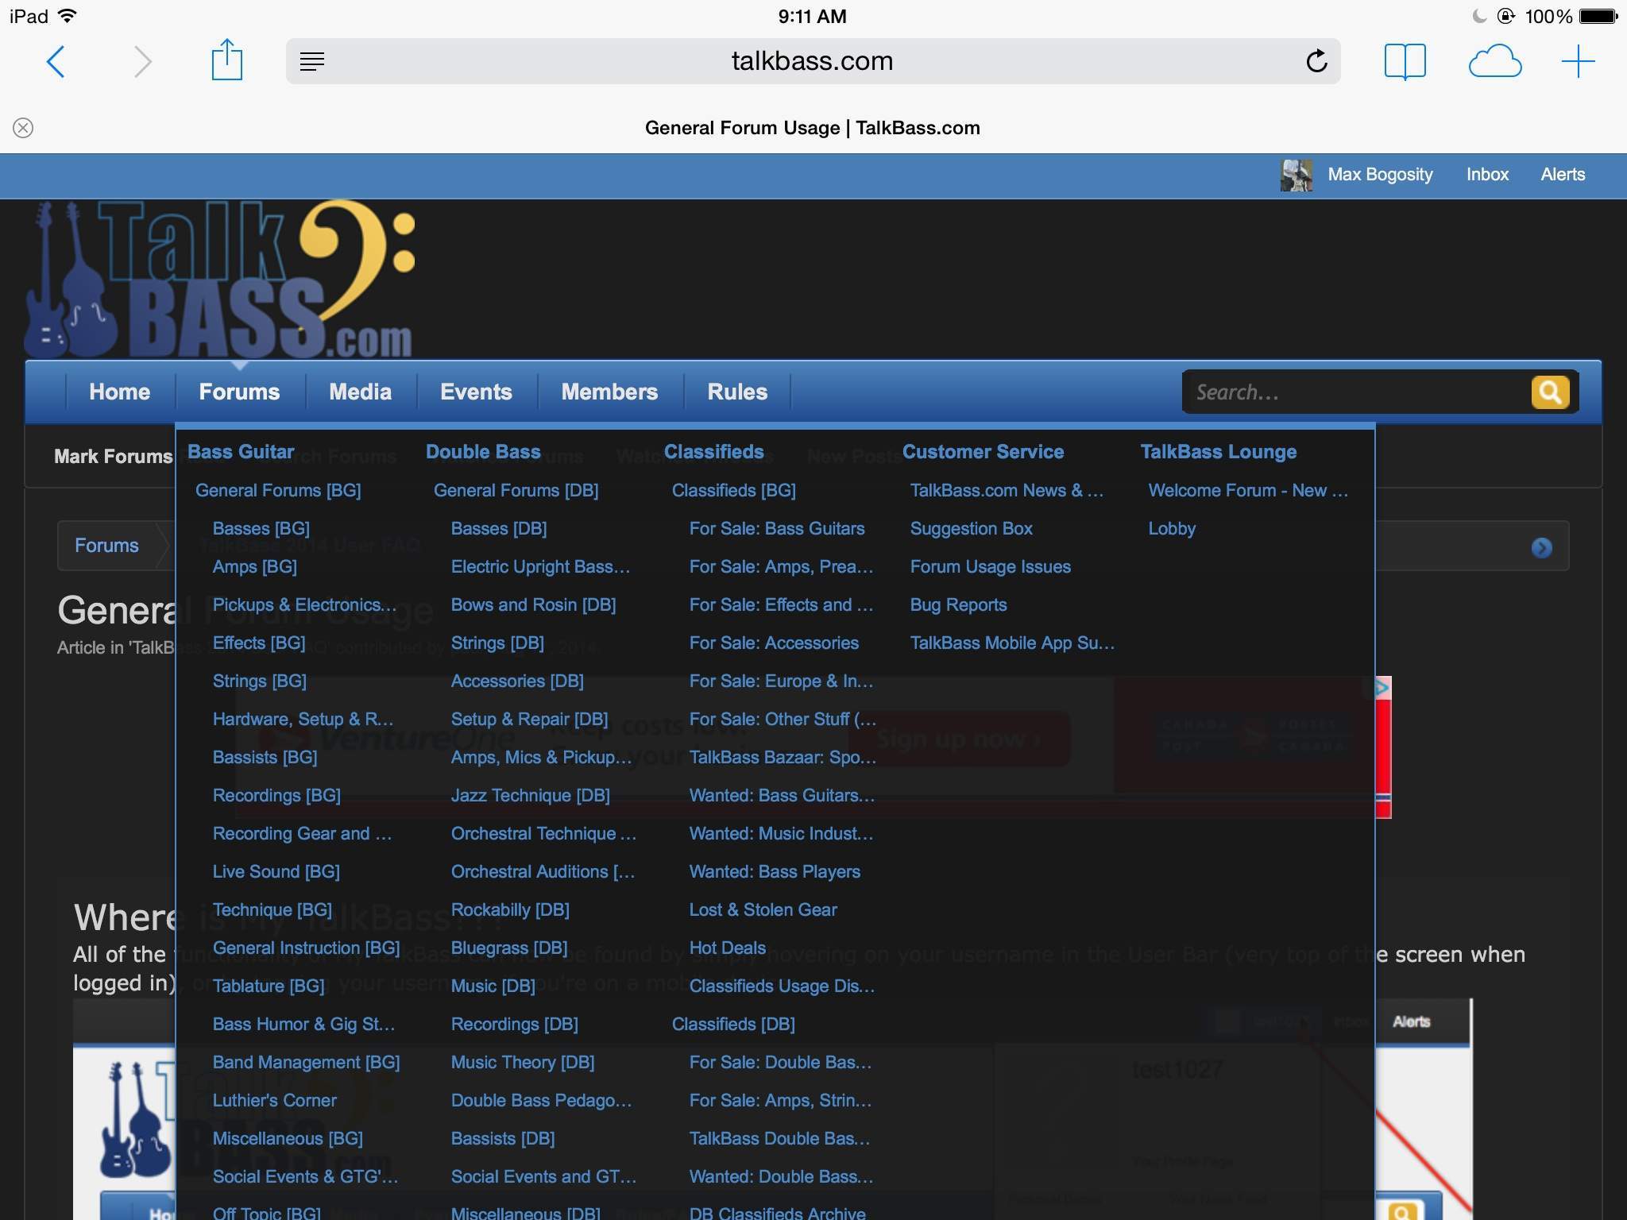This screenshot has height=1220, width=1627.
Task: Select Music Theory [DB] forum
Action: click(x=523, y=1063)
